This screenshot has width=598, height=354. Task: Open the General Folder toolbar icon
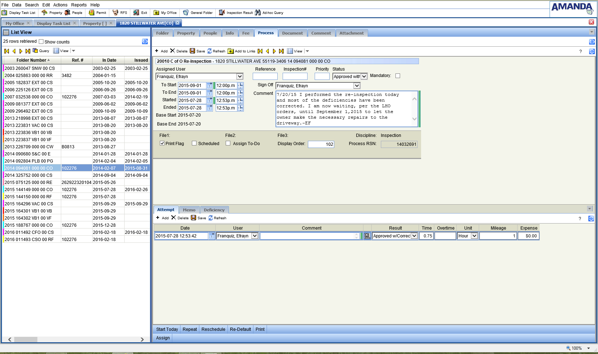tap(186, 12)
